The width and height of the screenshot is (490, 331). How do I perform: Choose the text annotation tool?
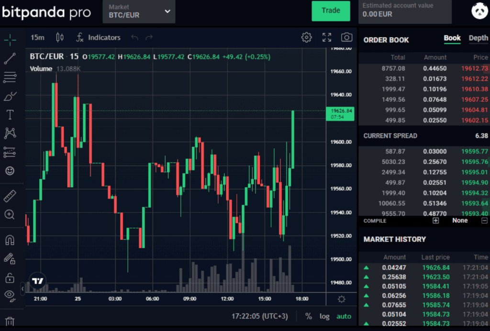[10, 114]
